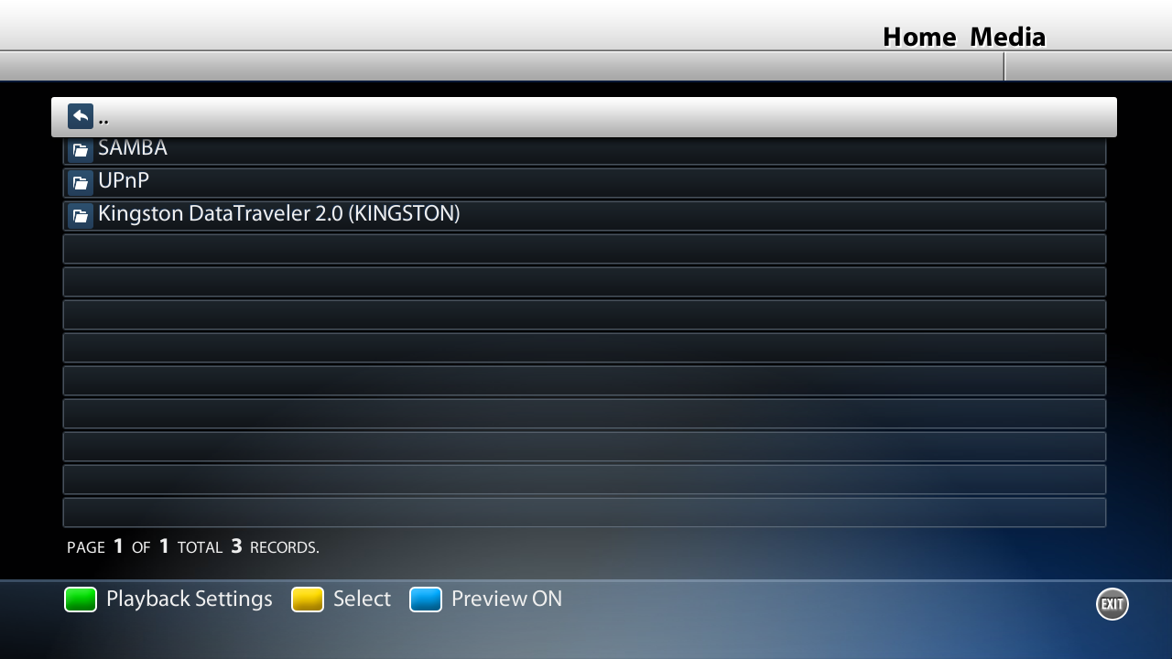Click the Select text label

(x=362, y=599)
